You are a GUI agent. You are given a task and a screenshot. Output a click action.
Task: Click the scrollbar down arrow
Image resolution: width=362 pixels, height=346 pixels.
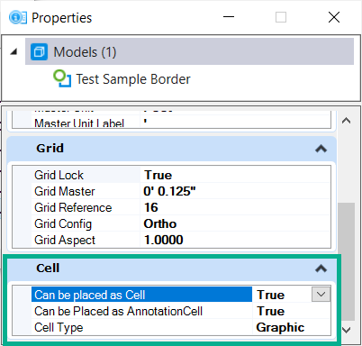(347, 330)
